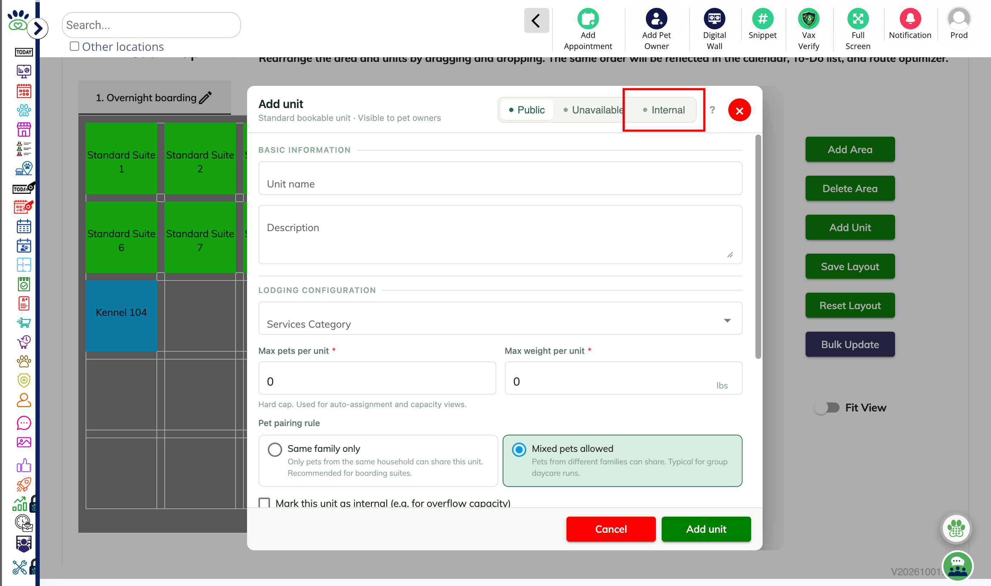
Task: Click the Max pets per unit field
Action: click(x=377, y=378)
